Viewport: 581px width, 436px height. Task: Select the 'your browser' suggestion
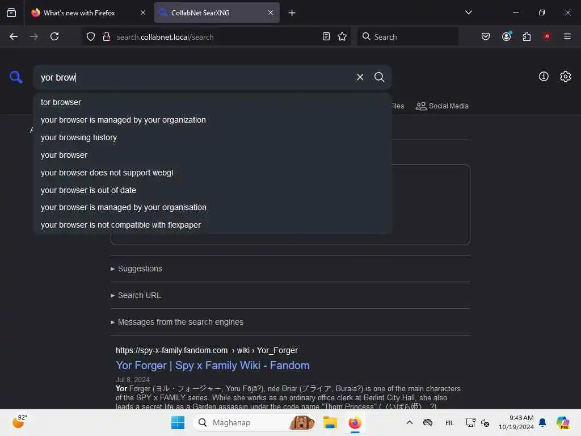coord(213,155)
